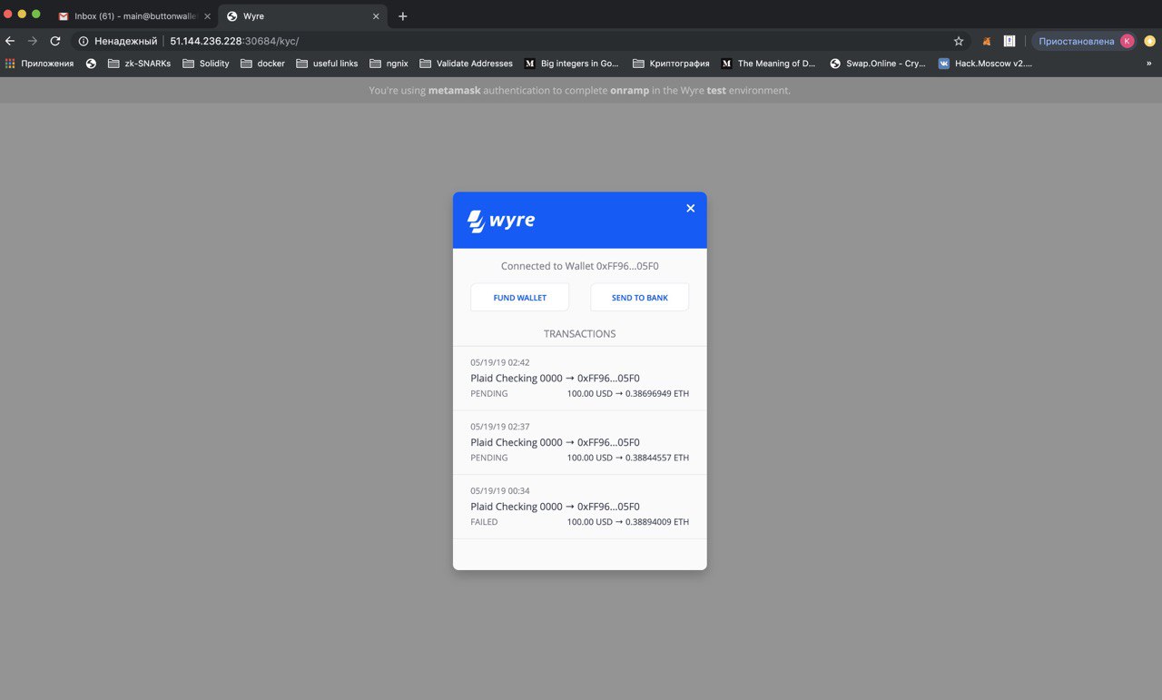
Task: Open the extension icon next to MetaMask
Action: (1009, 41)
